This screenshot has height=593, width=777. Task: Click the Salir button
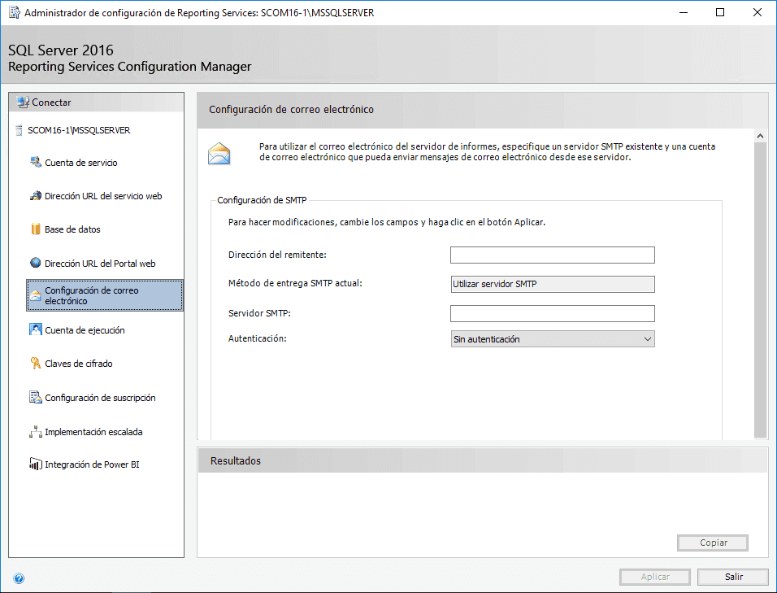(x=733, y=577)
